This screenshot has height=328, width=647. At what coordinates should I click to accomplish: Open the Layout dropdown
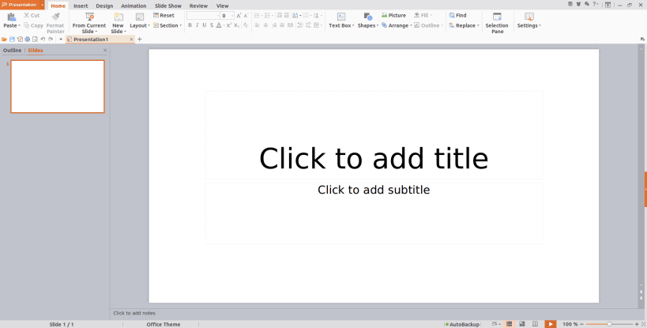[x=140, y=25]
